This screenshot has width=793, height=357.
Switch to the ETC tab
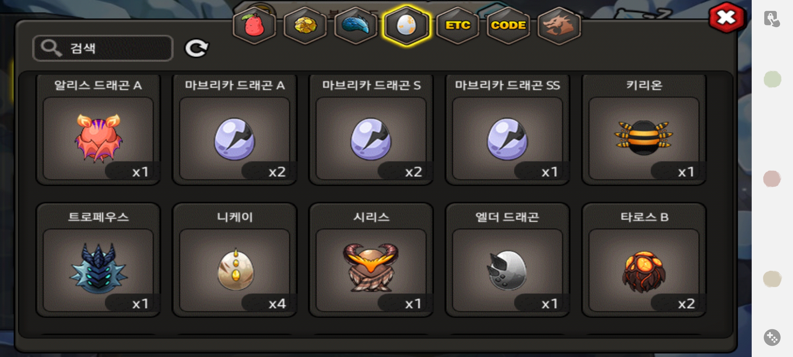[458, 26]
